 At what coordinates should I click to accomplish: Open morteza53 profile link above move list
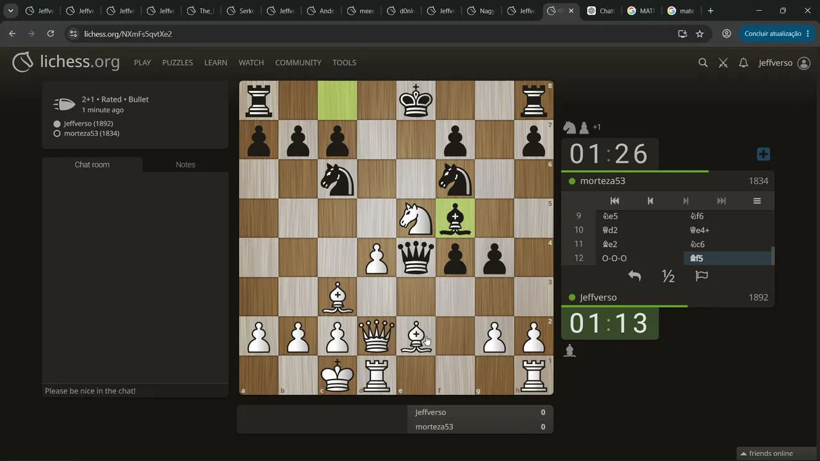[x=602, y=181]
